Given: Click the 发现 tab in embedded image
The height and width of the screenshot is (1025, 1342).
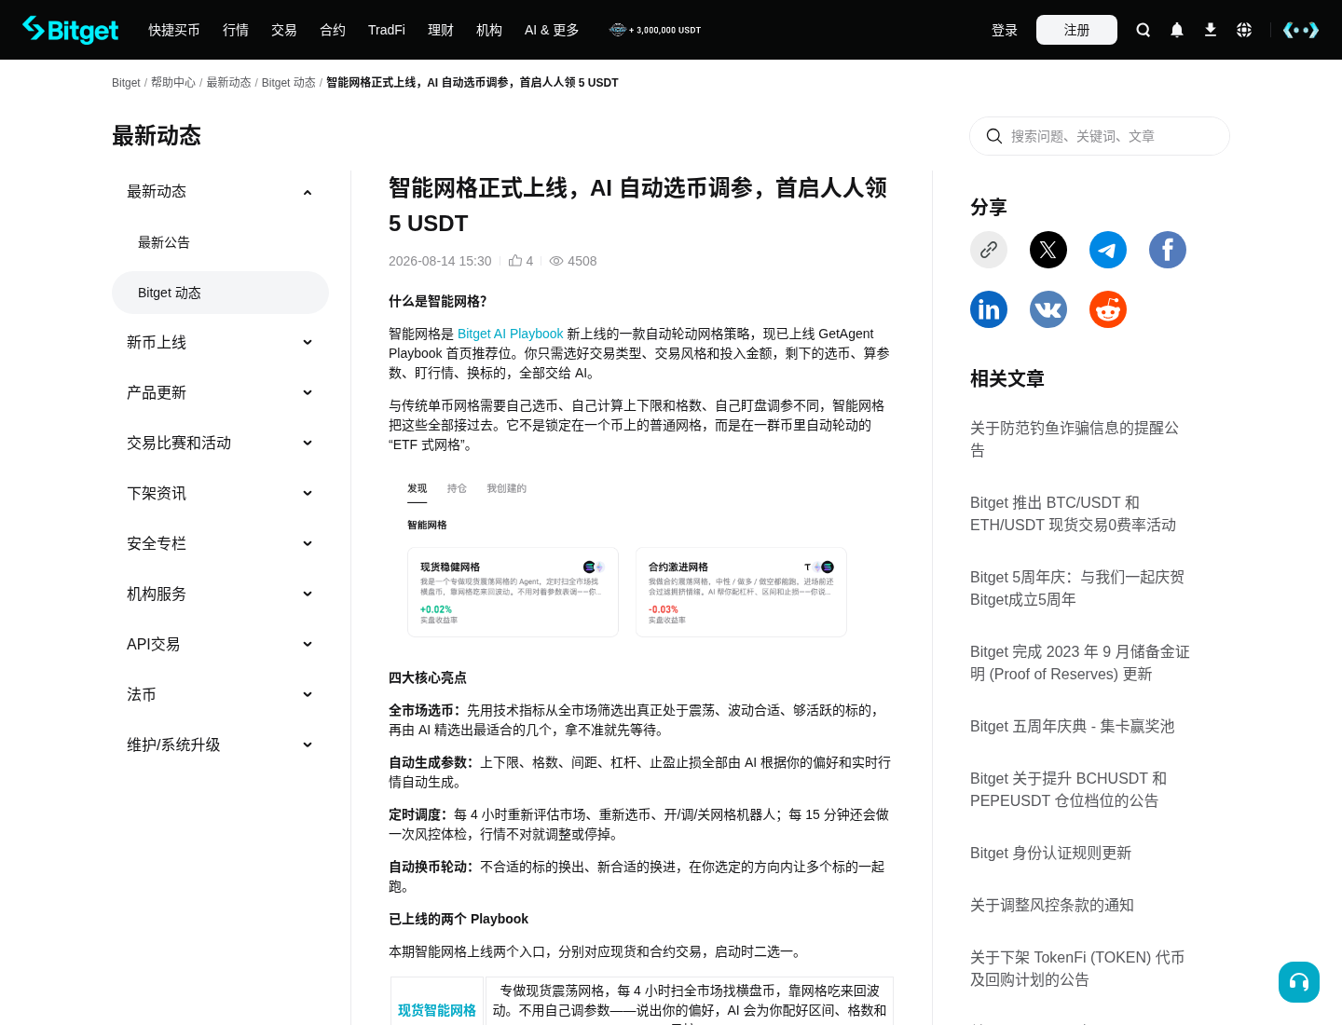Looking at the screenshot, I should click(x=417, y=488).
